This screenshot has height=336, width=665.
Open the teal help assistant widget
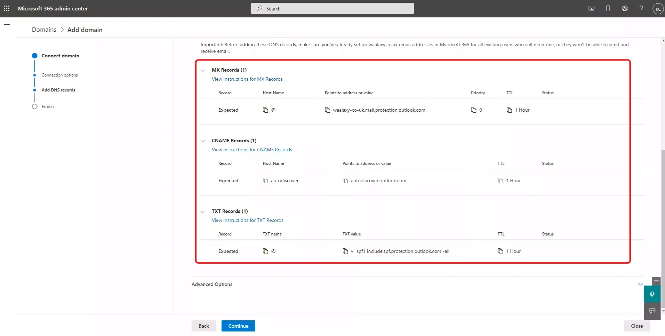652,294
